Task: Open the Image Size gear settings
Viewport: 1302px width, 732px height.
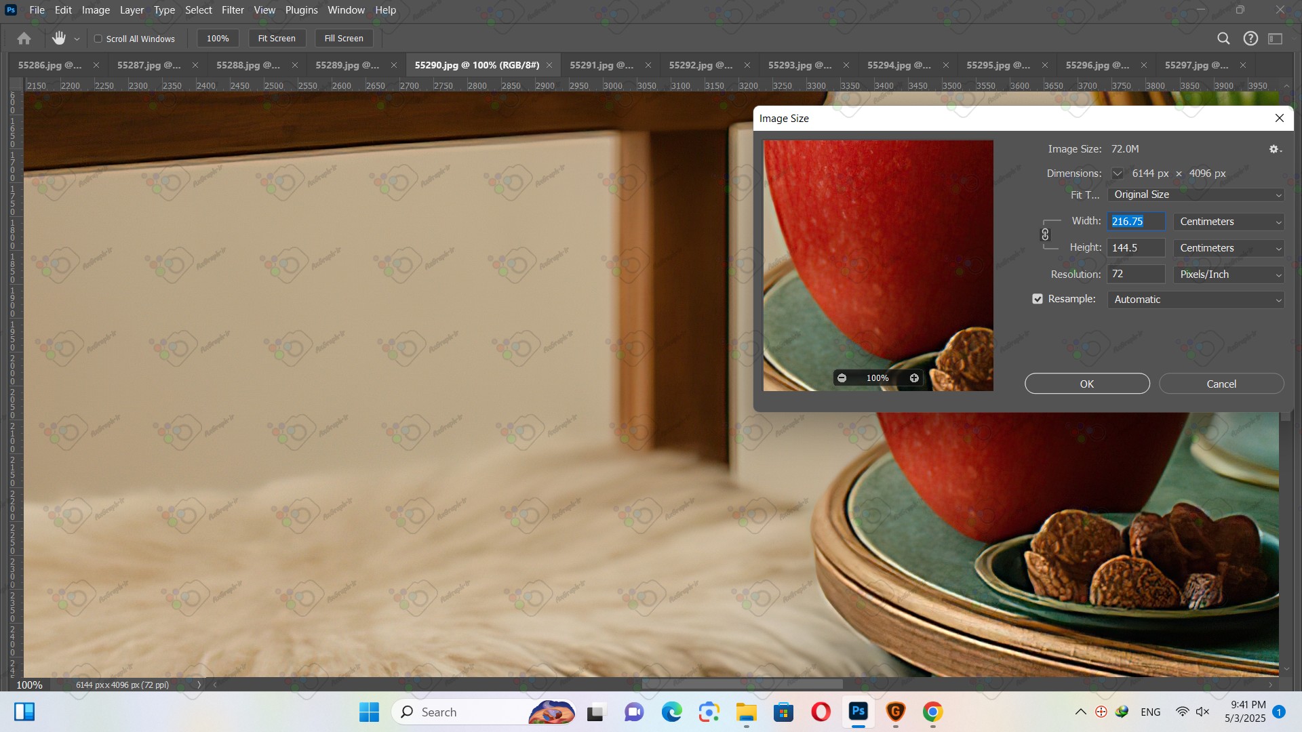Action: click(1275, 149)
